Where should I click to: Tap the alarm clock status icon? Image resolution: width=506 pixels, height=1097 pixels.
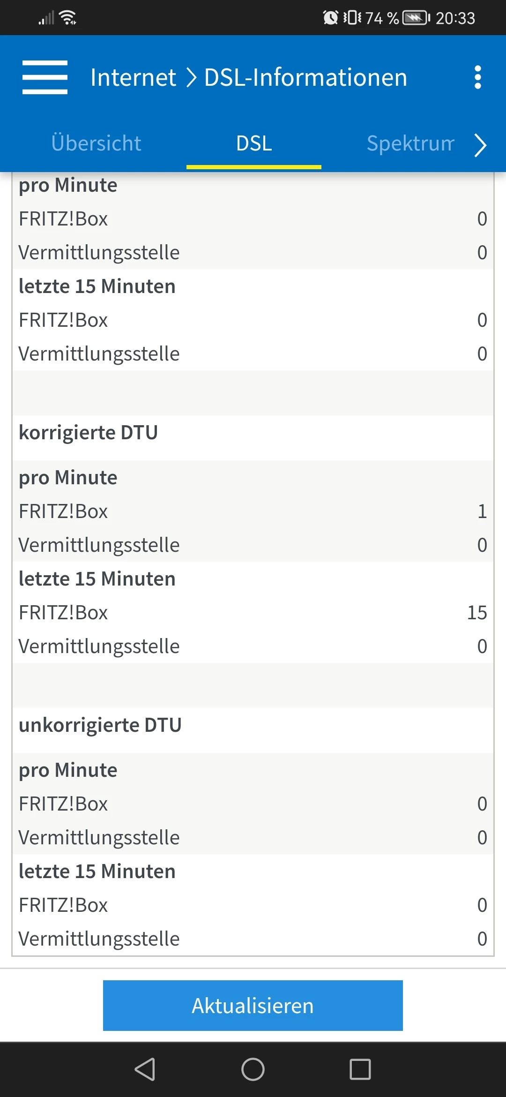tap(330, 18)
